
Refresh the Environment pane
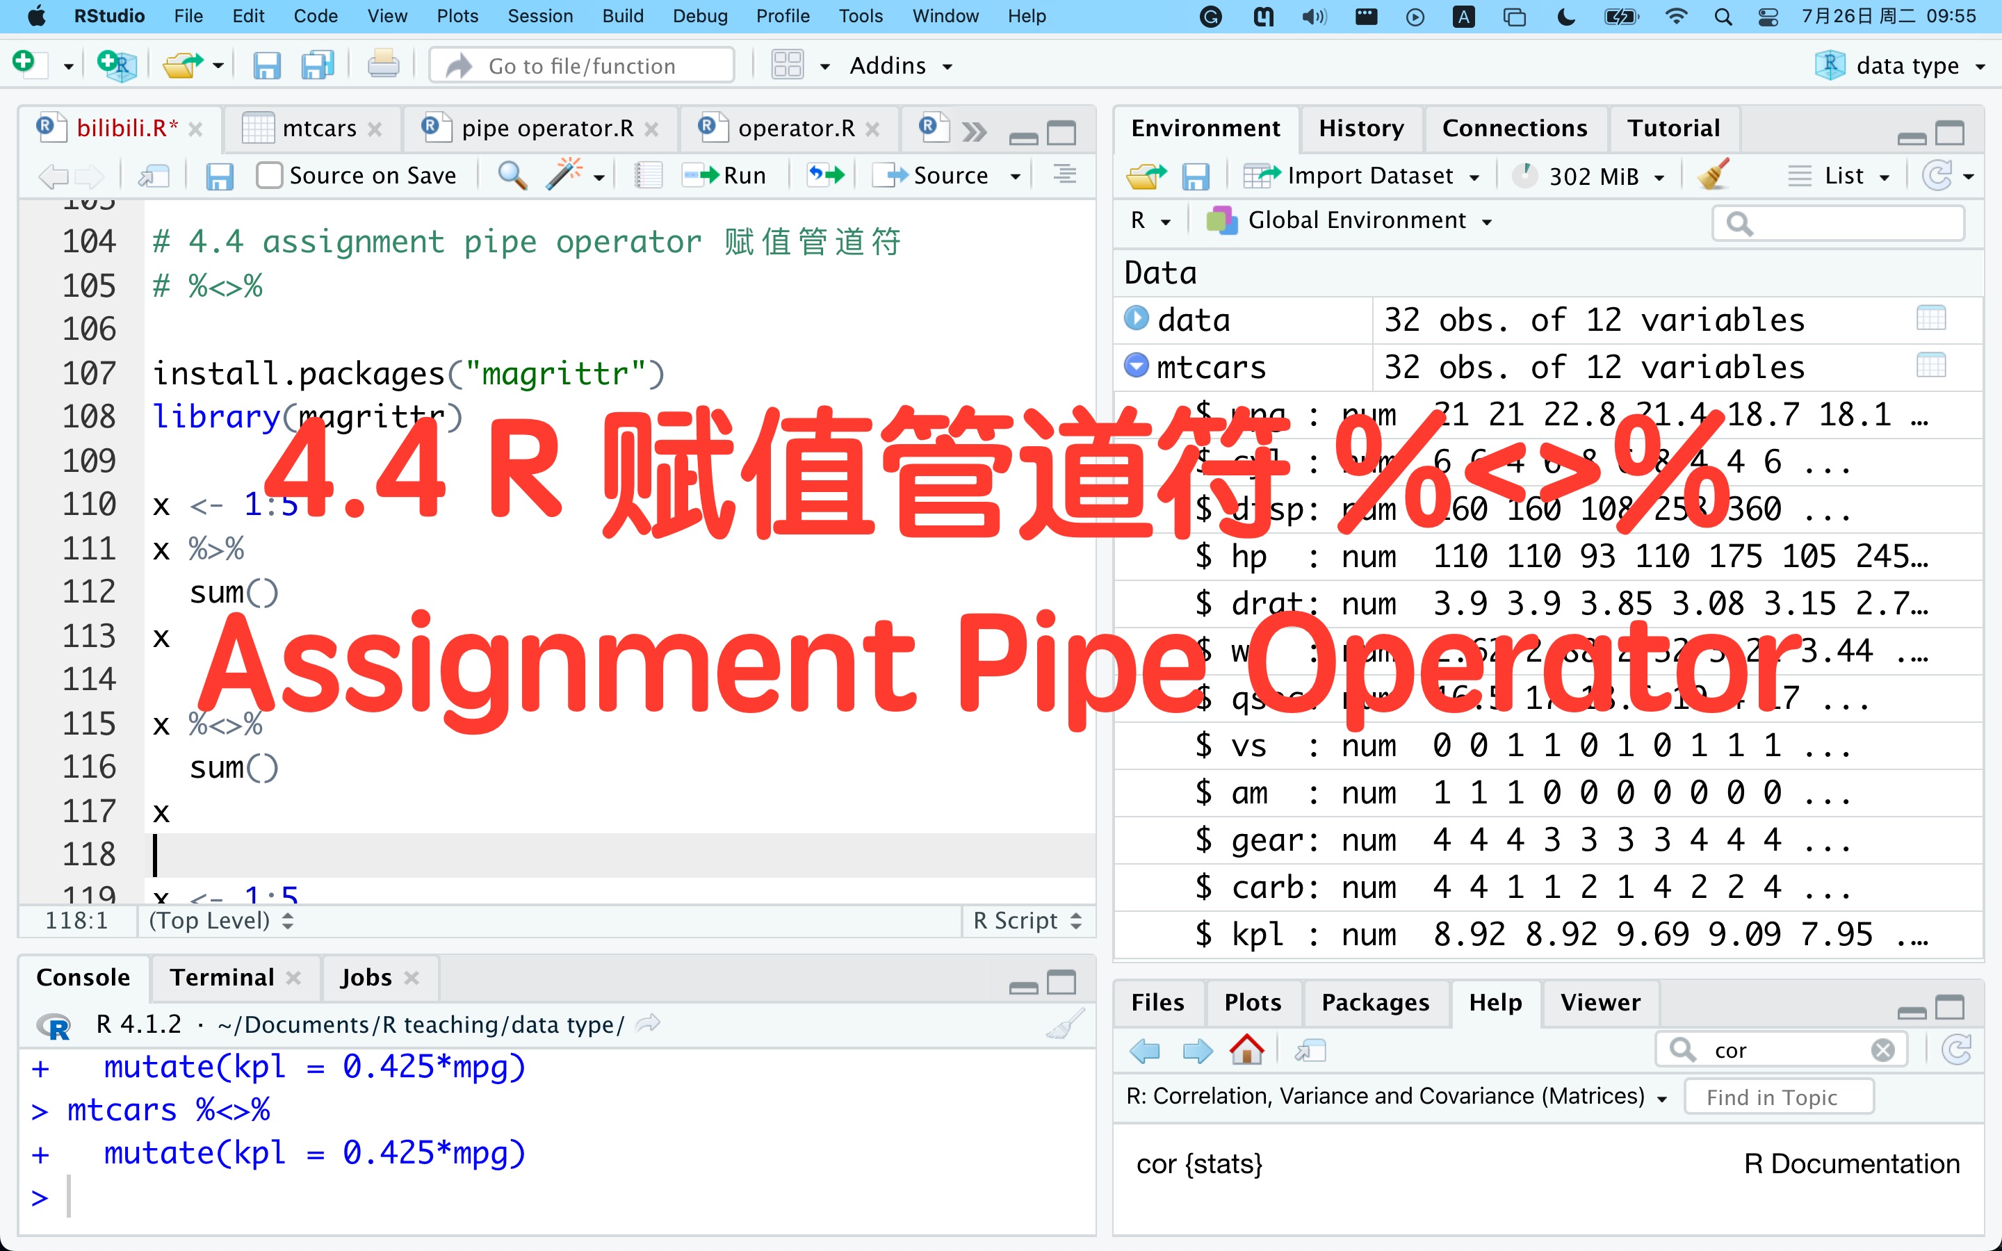coord(1937,175)
